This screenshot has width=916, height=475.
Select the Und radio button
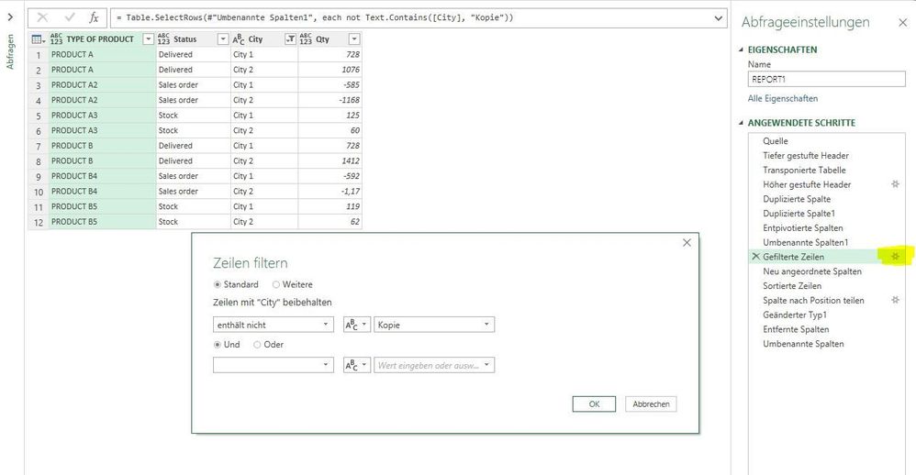coord(218,345)
